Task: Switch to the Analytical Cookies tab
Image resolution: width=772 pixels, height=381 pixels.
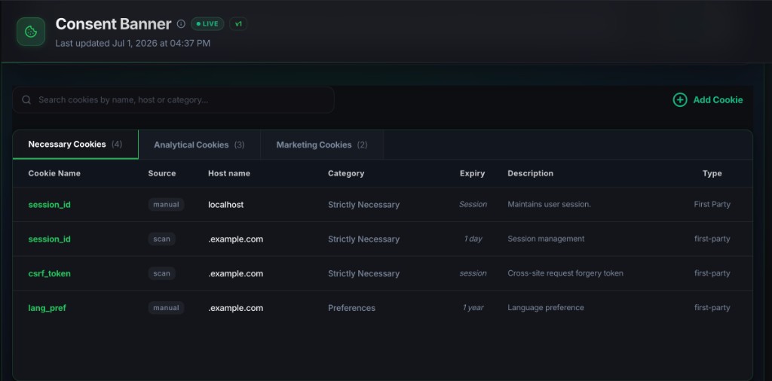Action: [199, 145]
